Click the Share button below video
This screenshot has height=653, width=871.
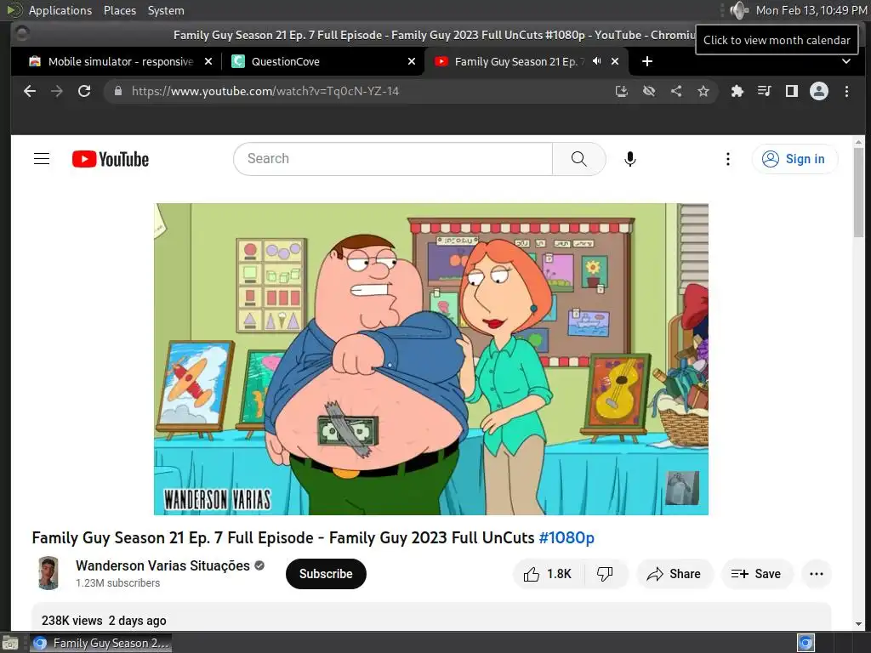pos(675,574)
